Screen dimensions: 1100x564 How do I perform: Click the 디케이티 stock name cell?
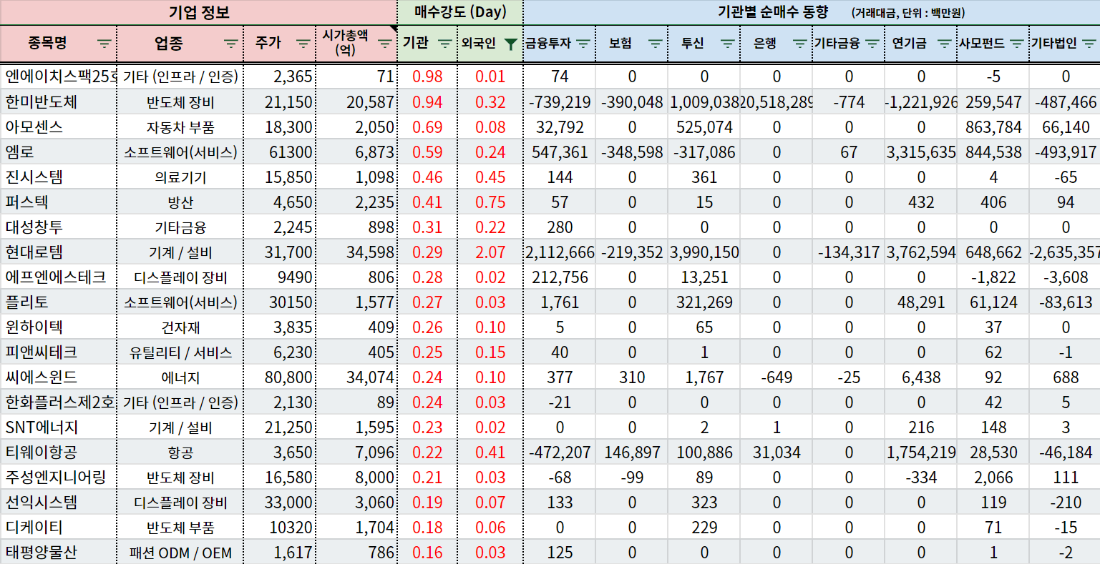(59, 527)
